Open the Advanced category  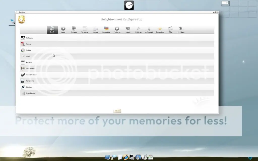pos(149,30)
